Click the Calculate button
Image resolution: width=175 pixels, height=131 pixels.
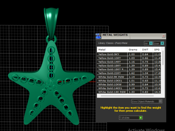point(131,118)
